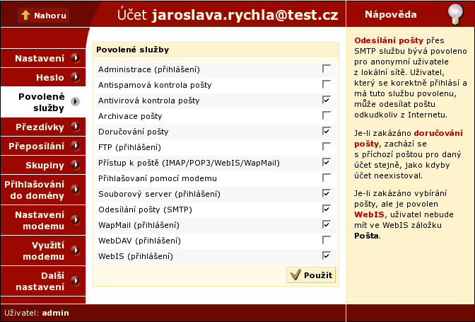Open Využití modemu section

pyautogui.click(x=43, y=251)
